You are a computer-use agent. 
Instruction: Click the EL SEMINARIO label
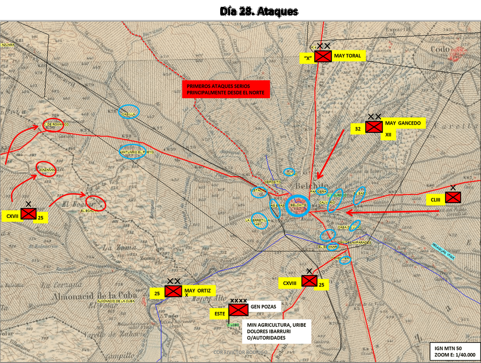tap(329, 247)
